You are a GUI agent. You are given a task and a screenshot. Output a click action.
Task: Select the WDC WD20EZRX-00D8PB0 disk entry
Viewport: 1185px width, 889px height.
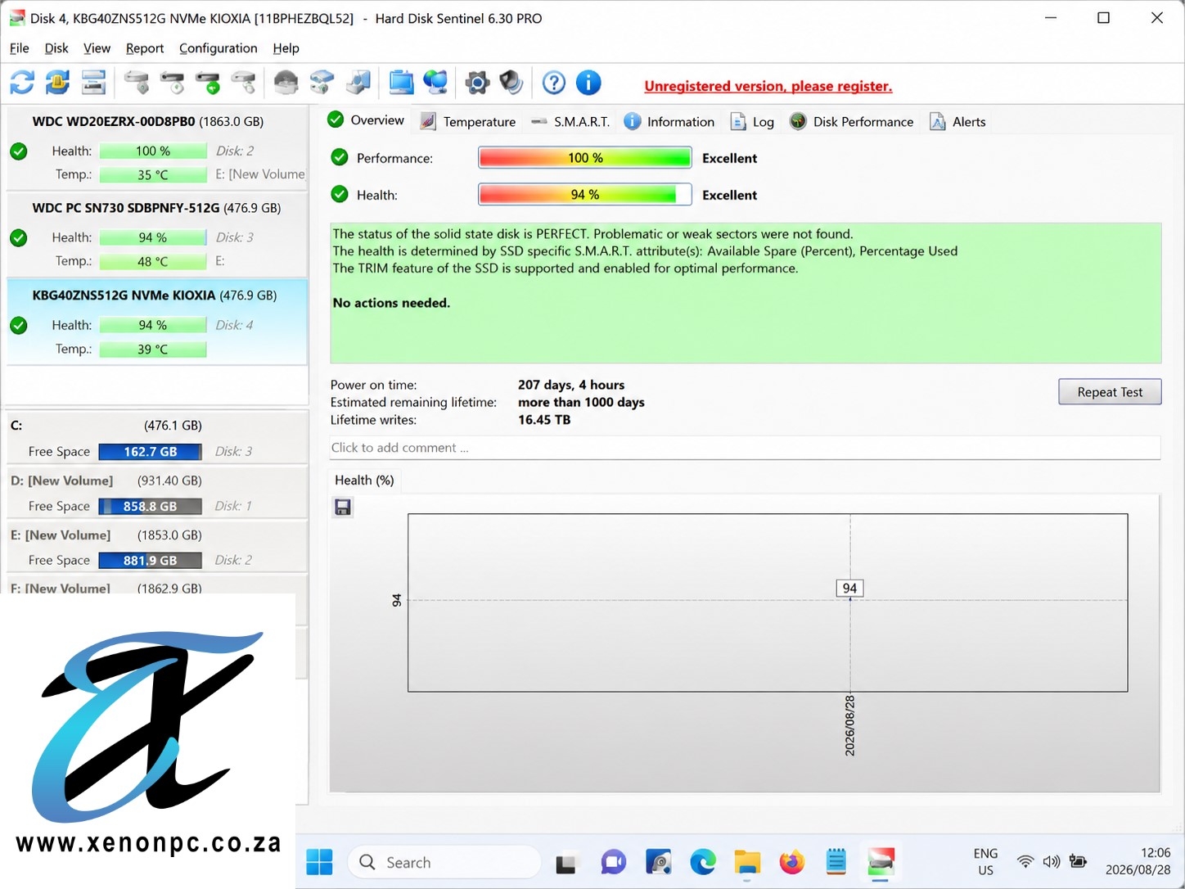click(156, 147)
